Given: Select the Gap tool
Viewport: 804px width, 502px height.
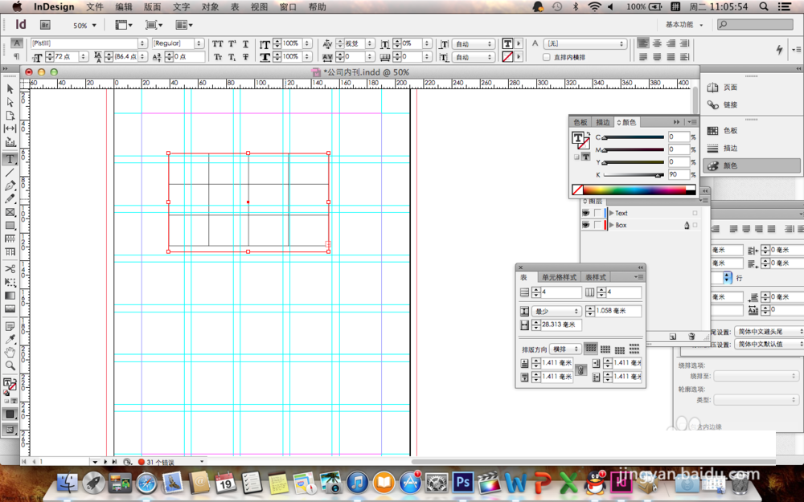Looking at the screenshot, I should click(x=10, y=129).
